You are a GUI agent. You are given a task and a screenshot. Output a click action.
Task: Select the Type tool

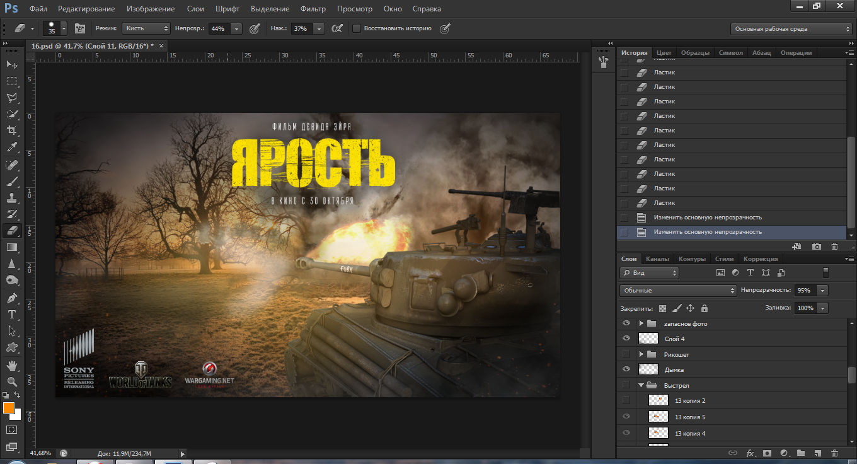[11, 314]
